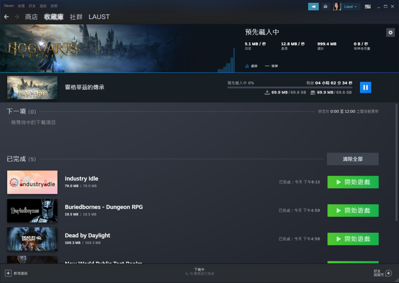399x283 pixels.
Task: Open the notifications icon beside the megaphone
Action: click(325, 7)
